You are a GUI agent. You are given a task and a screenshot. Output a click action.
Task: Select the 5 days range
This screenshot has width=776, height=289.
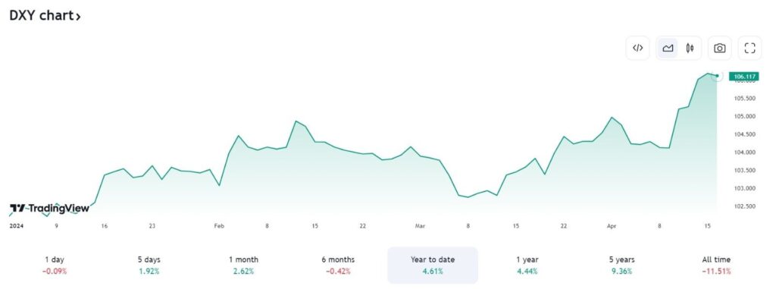coord(149,265)
